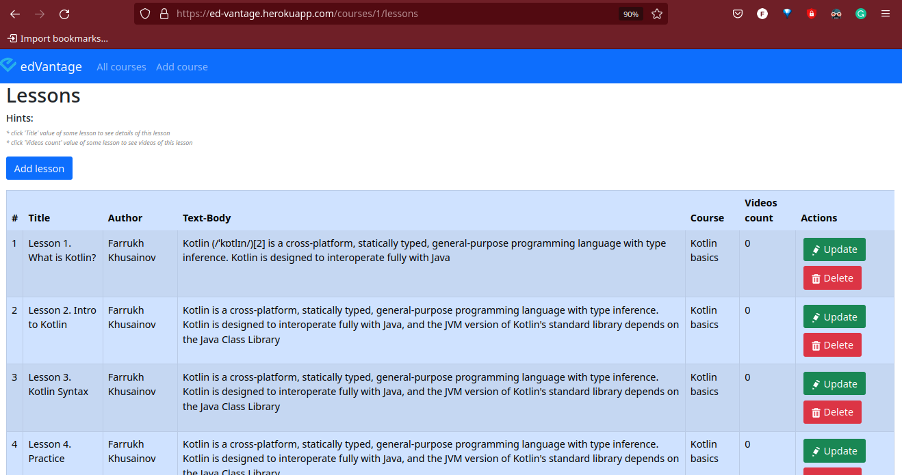Viewport: 902px width, 475px height.
Task: Click the edVantage logo icon
Action: point(8,66)
